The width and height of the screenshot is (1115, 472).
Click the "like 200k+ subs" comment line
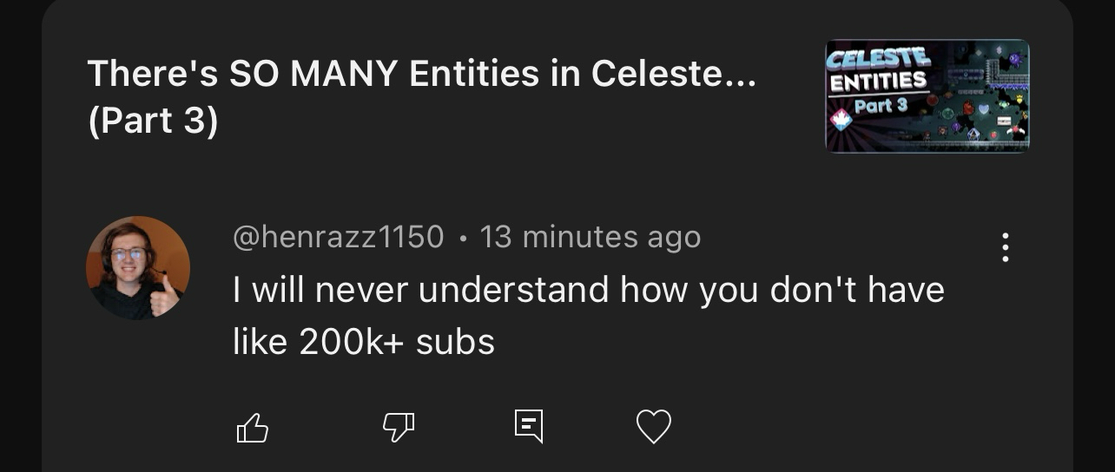coord(363,342)
